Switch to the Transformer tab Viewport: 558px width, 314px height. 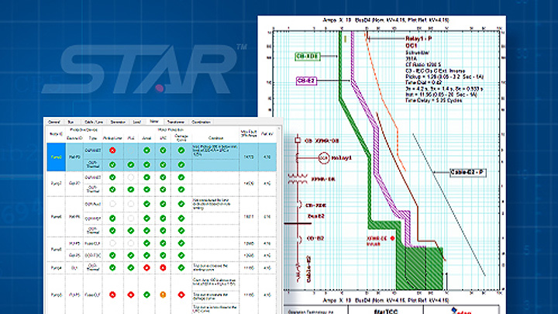coord(175,122)
